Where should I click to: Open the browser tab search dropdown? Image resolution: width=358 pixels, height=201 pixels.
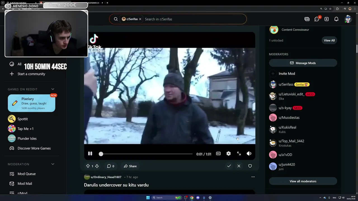3,3
